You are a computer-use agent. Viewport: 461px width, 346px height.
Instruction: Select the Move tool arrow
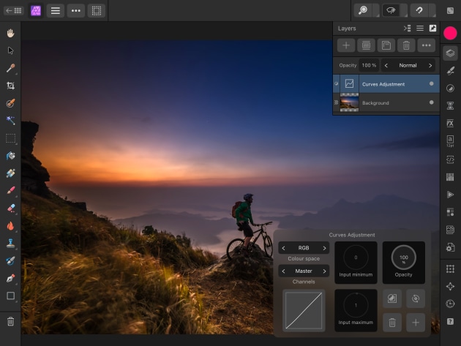10,50
